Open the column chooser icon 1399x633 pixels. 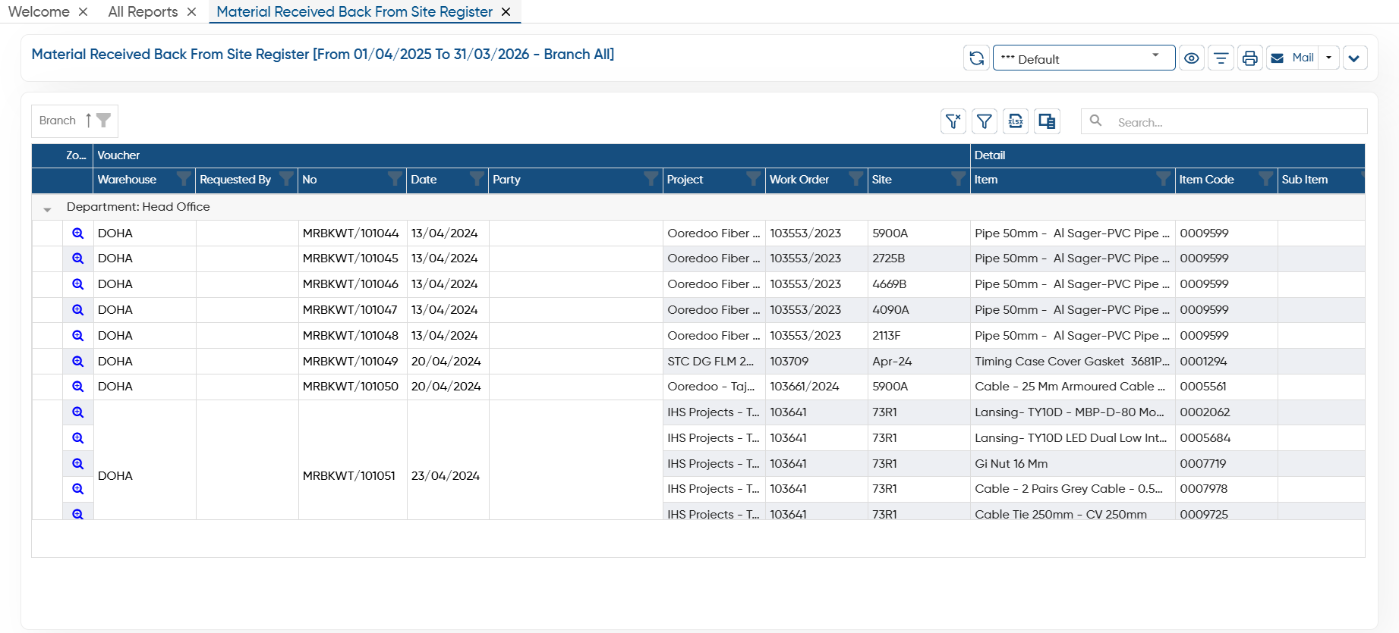tap(1047, 121)
